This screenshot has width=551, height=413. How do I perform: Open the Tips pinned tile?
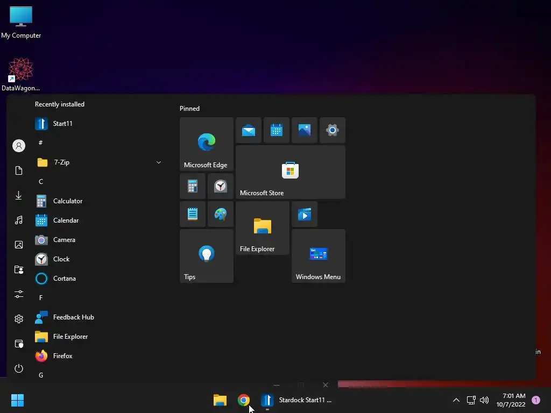[206, 256]
